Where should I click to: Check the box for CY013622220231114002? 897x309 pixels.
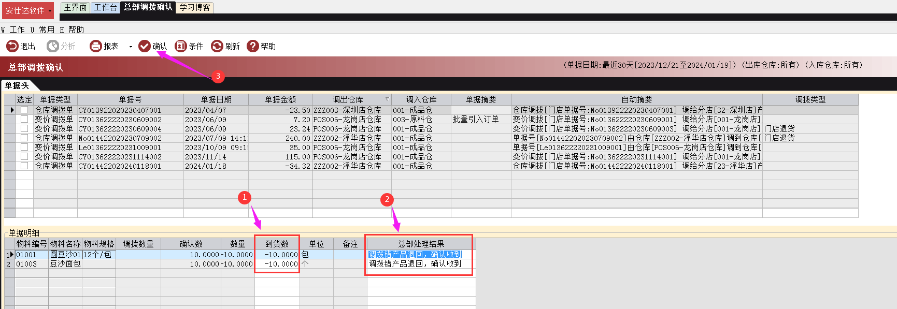coord(24,156)
